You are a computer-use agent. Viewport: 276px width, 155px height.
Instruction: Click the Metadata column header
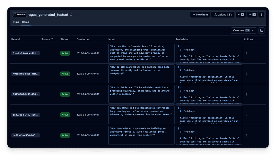tap(182, 39)
